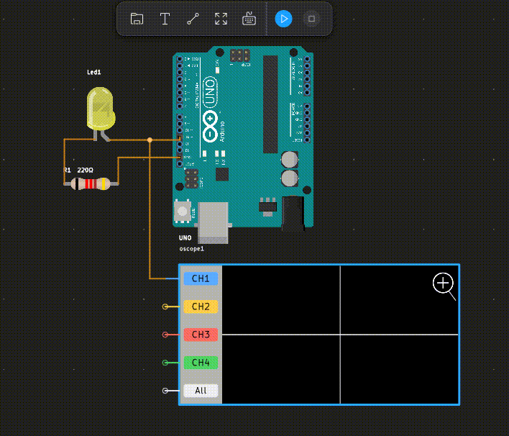Click the CH4 green input pin
Viewport: 509px width, 436px height.
pyautogui.click(x=165, y=362)
